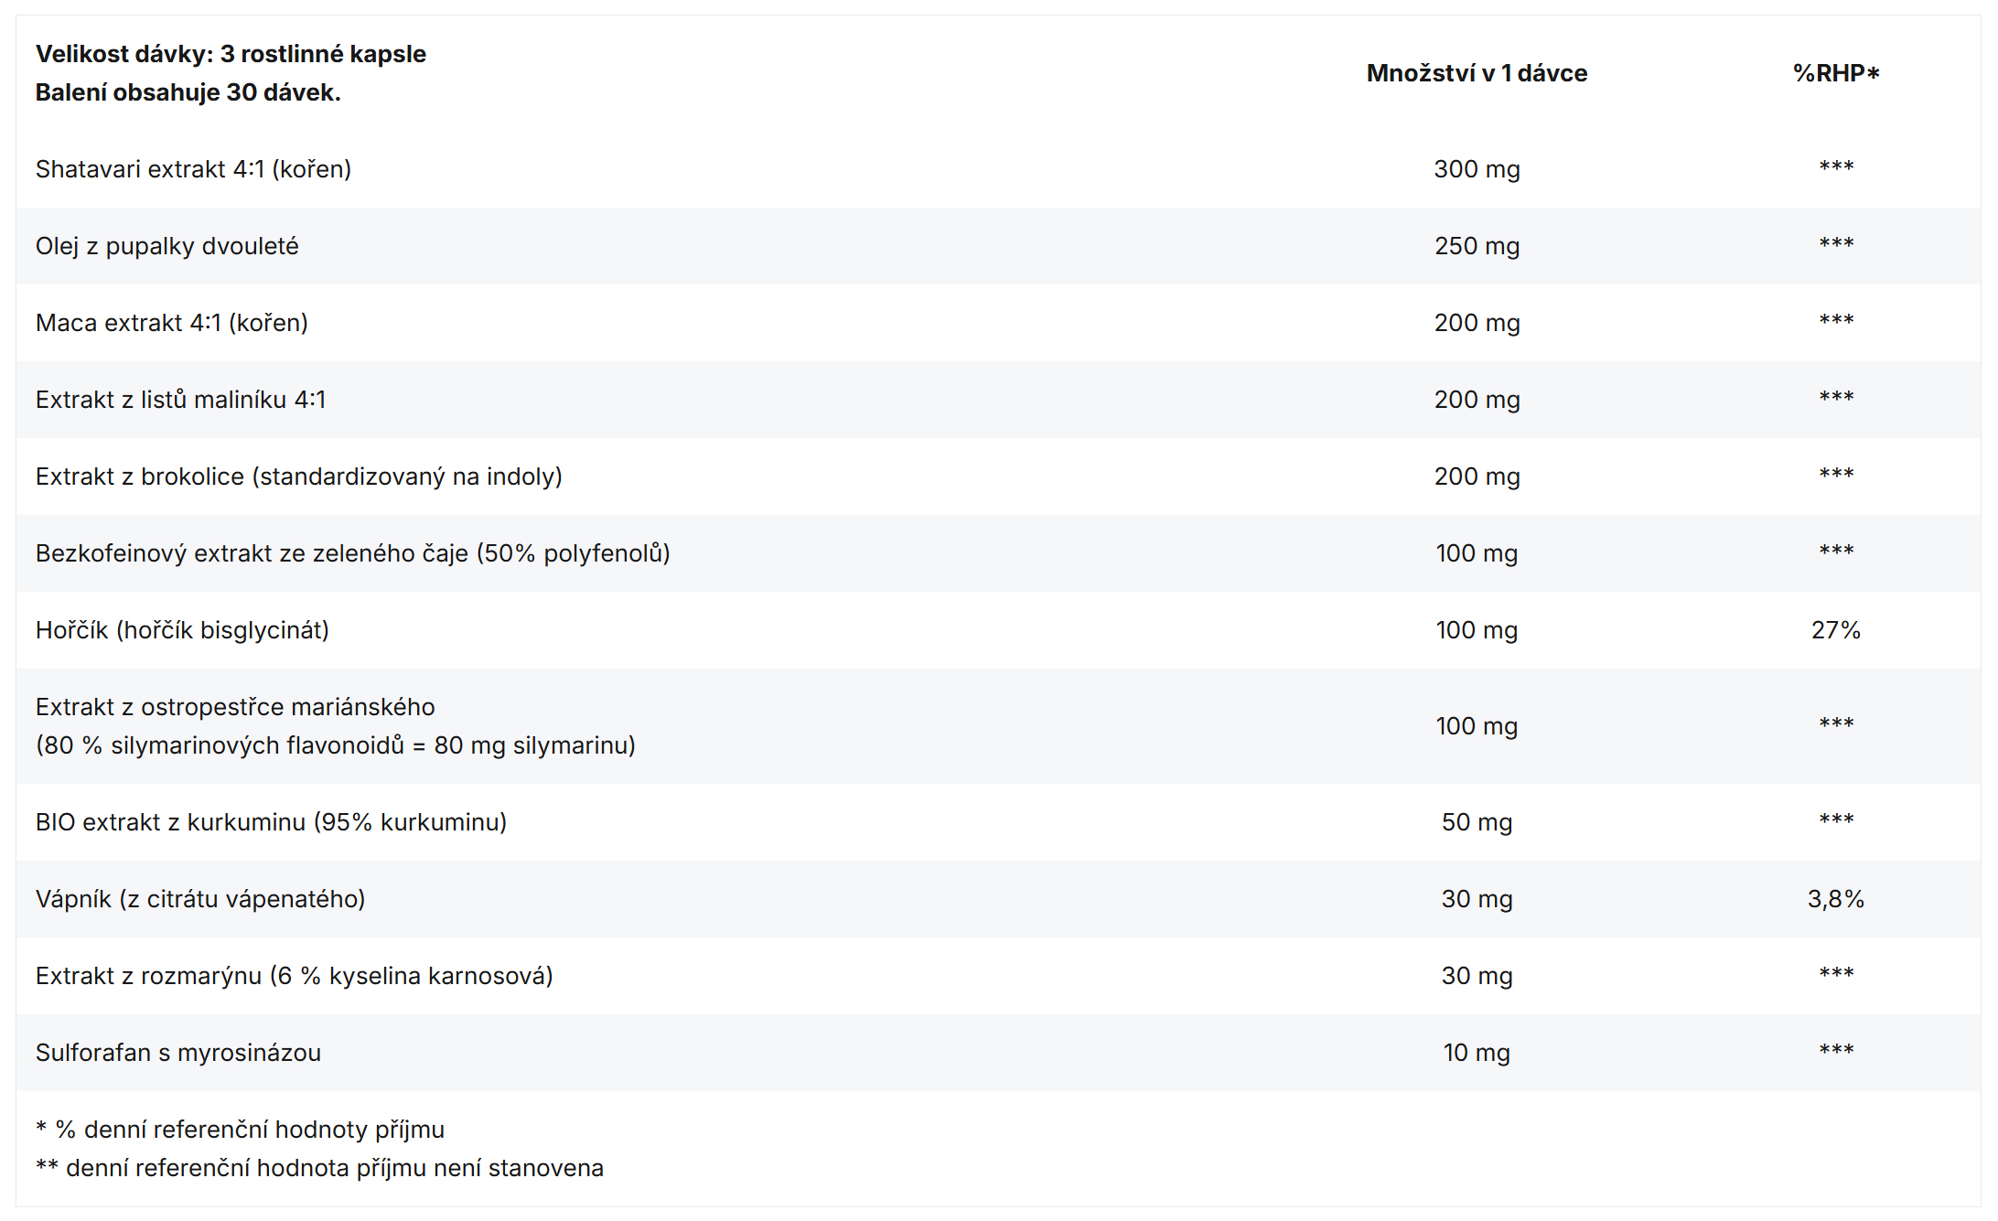Click 'Balení obsahuje 30 dávek.' line
This screenshot has height=1221, width=1998.
click(x=188, y=92)
